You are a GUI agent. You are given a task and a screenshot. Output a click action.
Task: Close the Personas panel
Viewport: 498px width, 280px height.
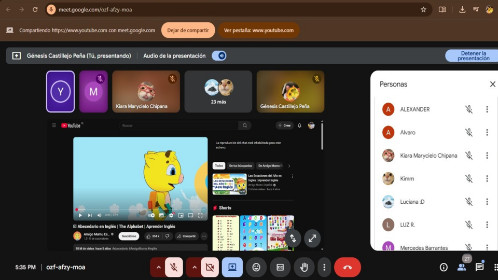click(x=492, y=84)
